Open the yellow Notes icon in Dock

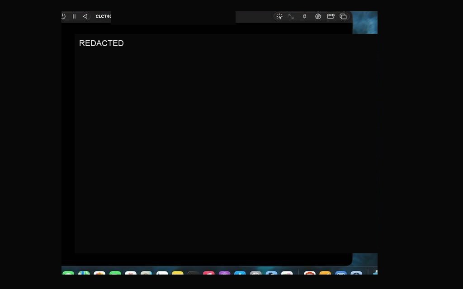(177, 273)
